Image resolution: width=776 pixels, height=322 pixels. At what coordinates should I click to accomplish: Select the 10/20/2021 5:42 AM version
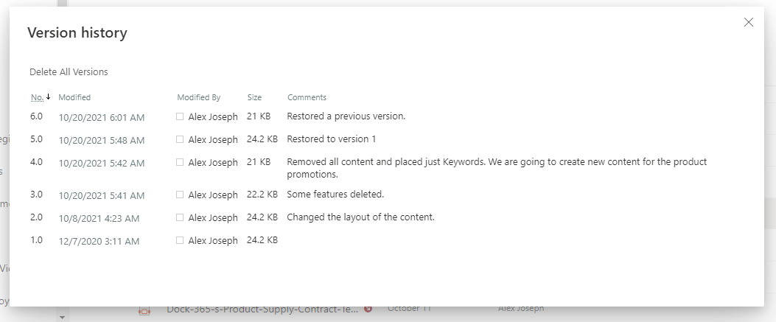tap(102, 163)
